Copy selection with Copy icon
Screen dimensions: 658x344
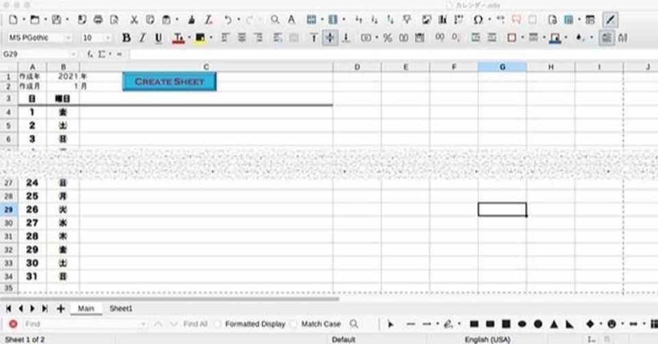[150, 20]
